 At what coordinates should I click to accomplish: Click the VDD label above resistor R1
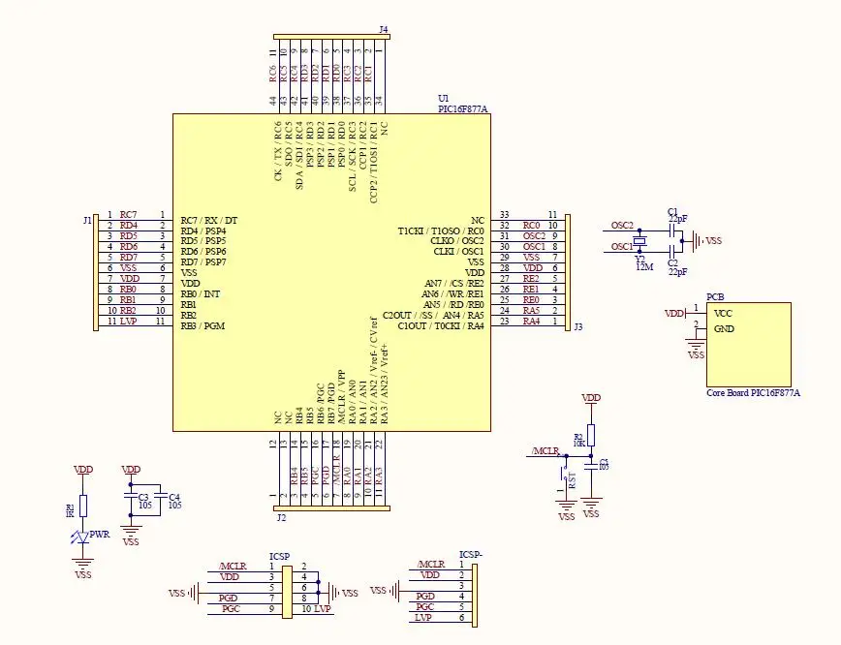point(83,469)
